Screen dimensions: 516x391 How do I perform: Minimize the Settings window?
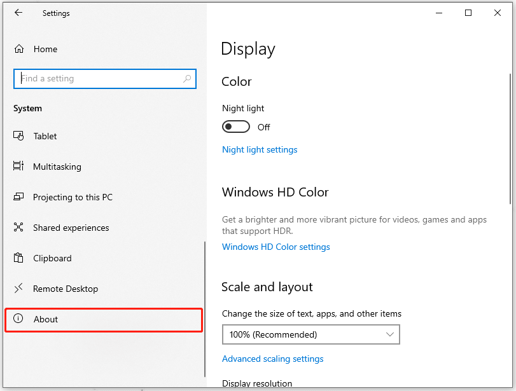[439, 13]
